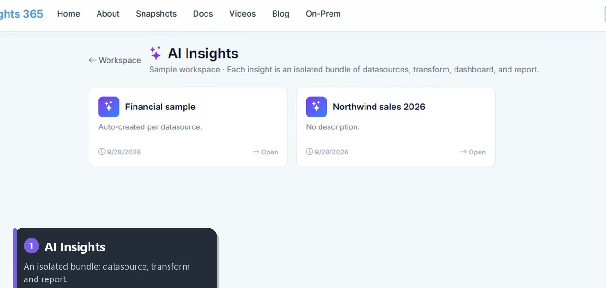Click the Northwind sales 2026 sparkle icon
Screen dimensions: 606x288
(316, 107)
